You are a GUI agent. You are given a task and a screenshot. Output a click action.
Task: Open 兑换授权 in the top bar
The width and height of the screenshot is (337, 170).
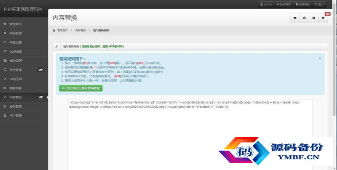tap(302, 4)
